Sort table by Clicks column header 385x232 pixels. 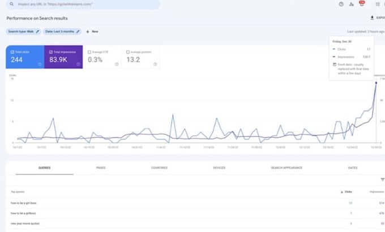(346, 192)
